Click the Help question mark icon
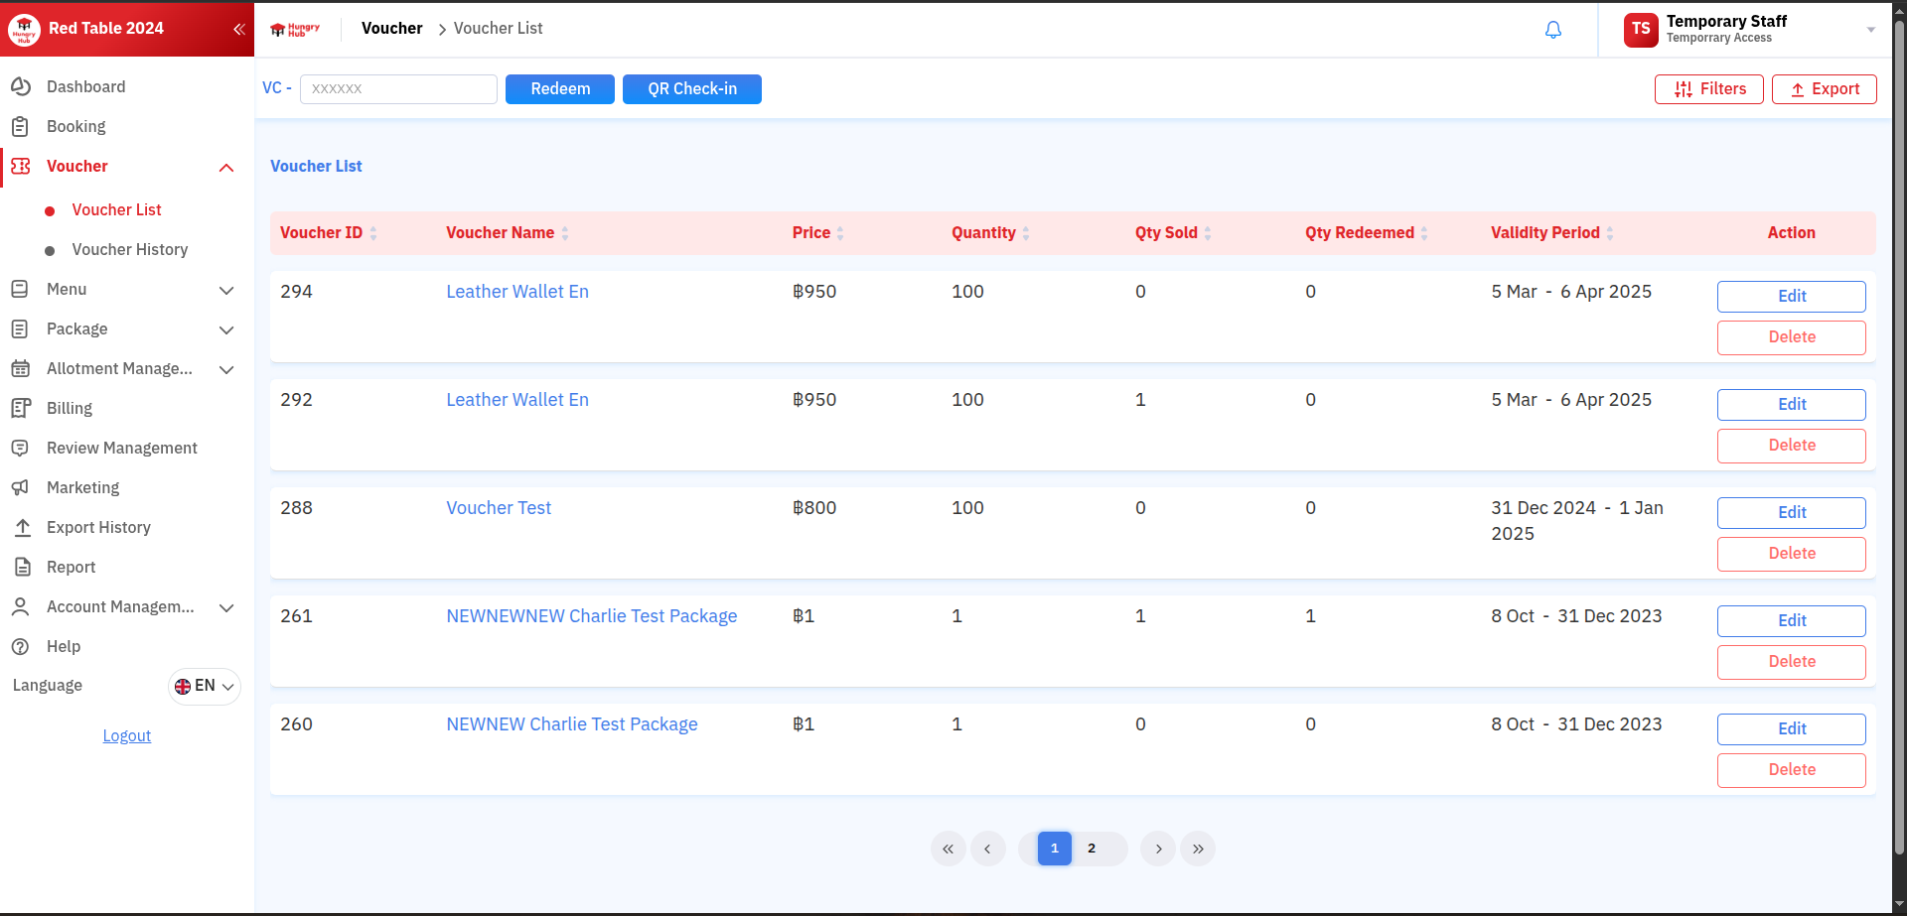Screen dimensions: 1907x916 coord(21,646)
